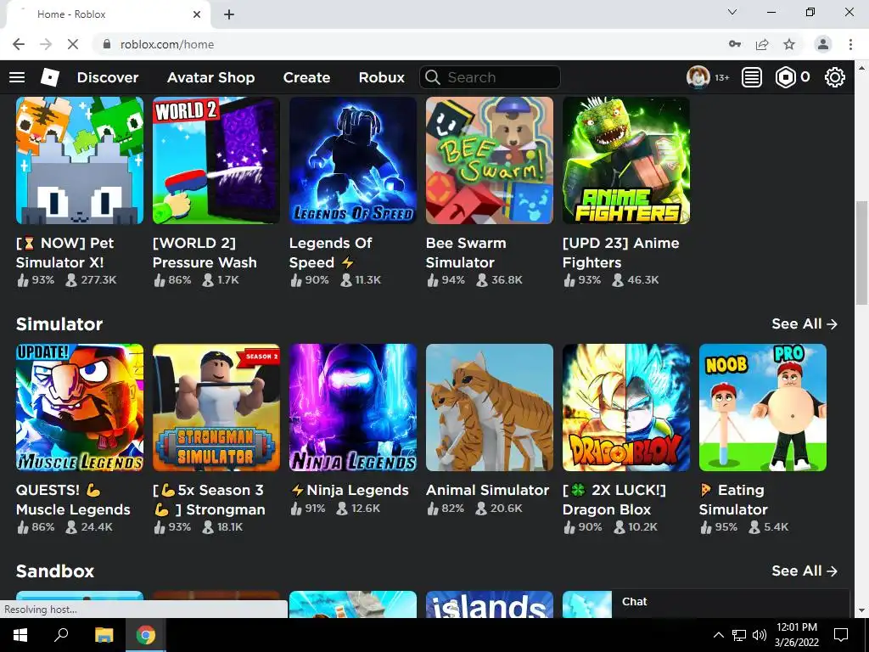The height and width of the screenshot is (652, 869).
Task: Click the browser Forward arrow
Action: coord(46,44)
